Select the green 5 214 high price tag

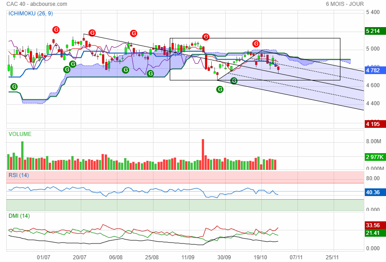pyautogui.click(x=375, y=31)
